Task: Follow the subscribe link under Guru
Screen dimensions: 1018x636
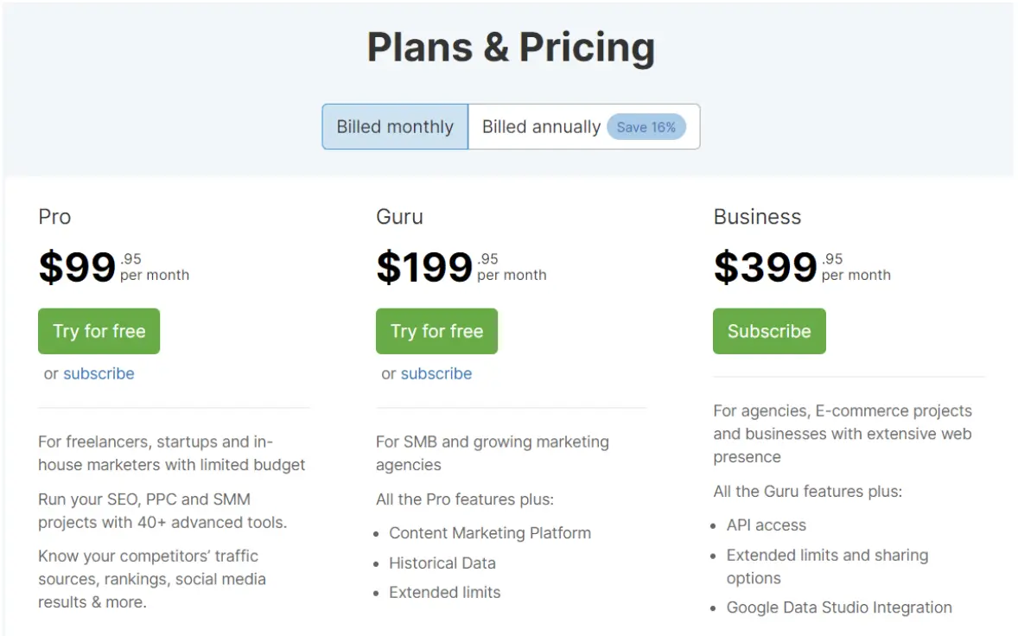Action: (436, 373)
